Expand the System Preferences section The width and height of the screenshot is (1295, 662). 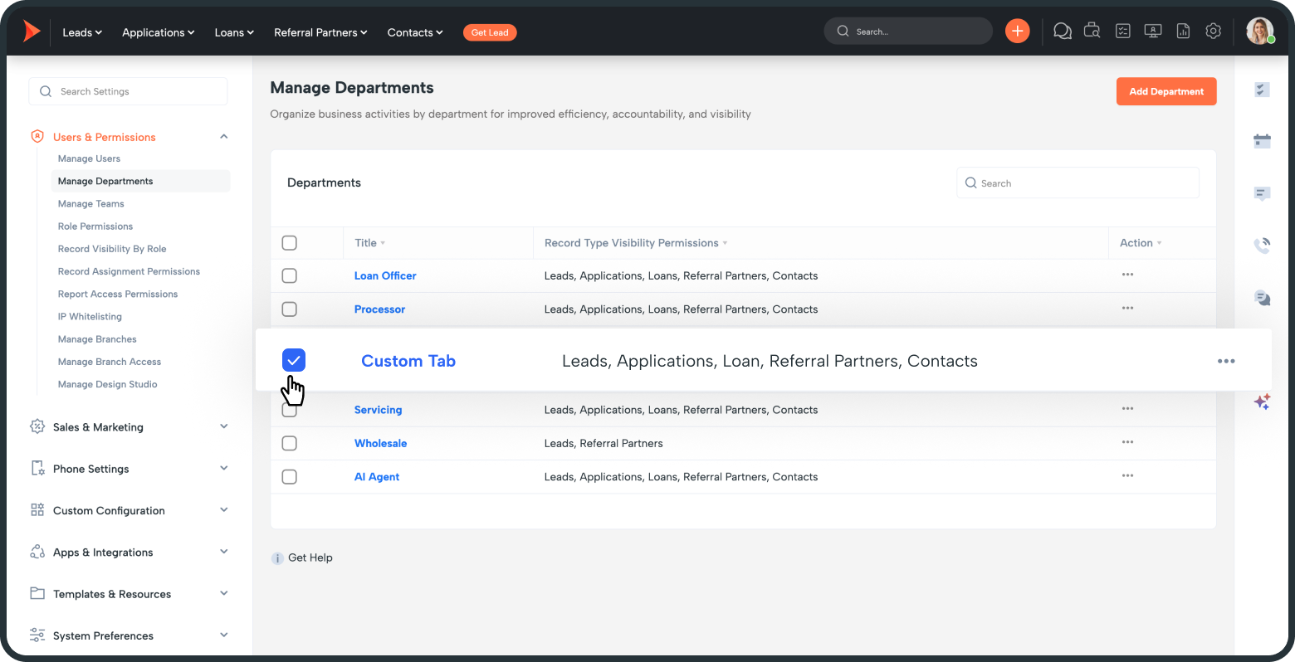point(223,635)
